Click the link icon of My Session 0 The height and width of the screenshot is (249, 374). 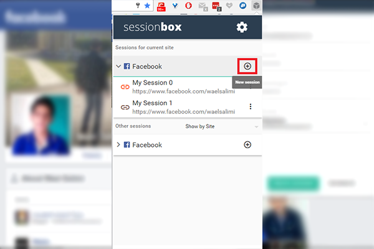[125, 87]
